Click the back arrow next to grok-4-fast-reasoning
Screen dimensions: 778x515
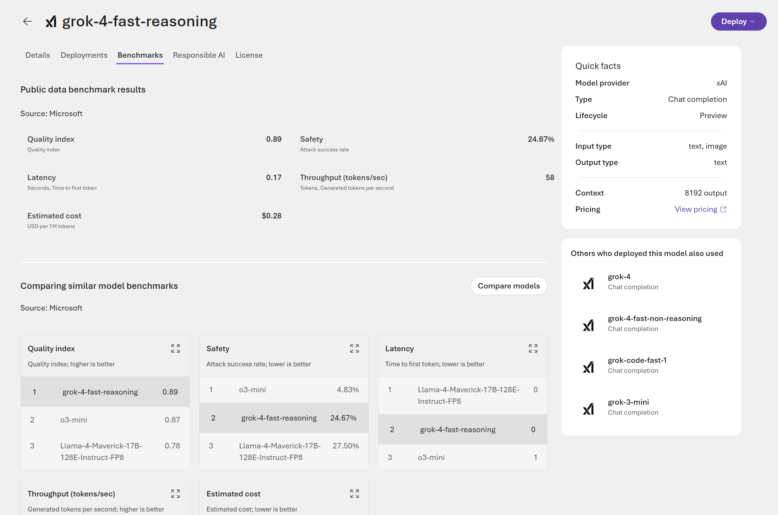[28, 21]
